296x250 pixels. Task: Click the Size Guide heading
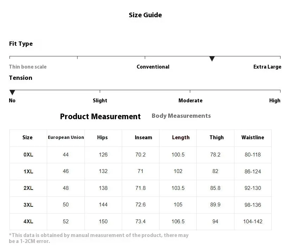pos(145,15)
